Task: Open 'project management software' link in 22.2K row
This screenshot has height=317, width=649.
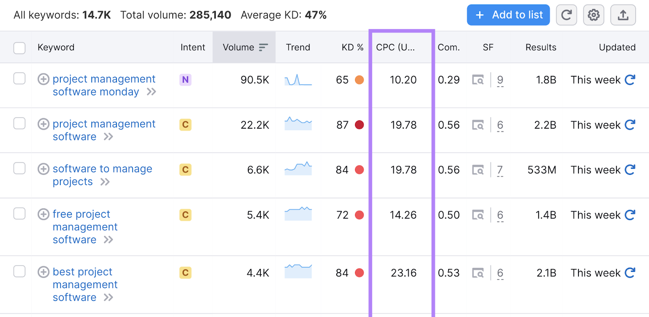Action: pyautogui.click(x=104, y=130)
